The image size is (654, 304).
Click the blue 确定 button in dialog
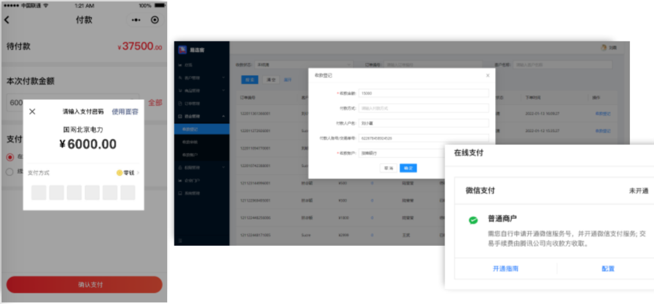pyautogui.click(x=408, y=168)
